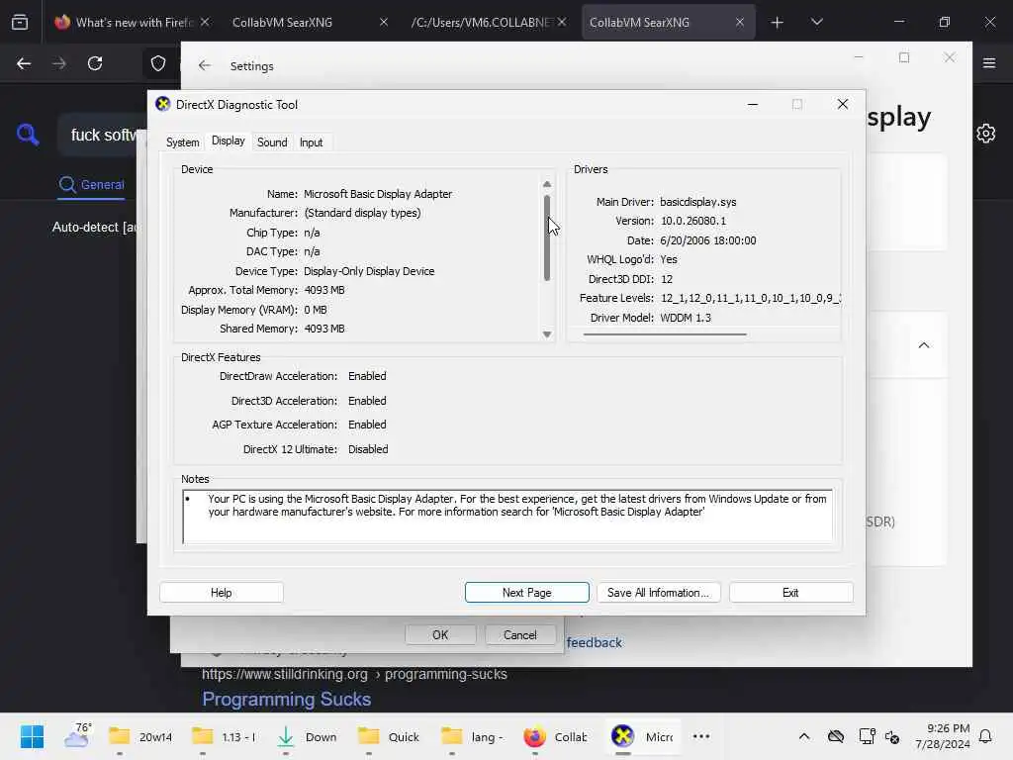Click Firefox forward navigation arrow
1013x760 pixels.
(59, 63)
